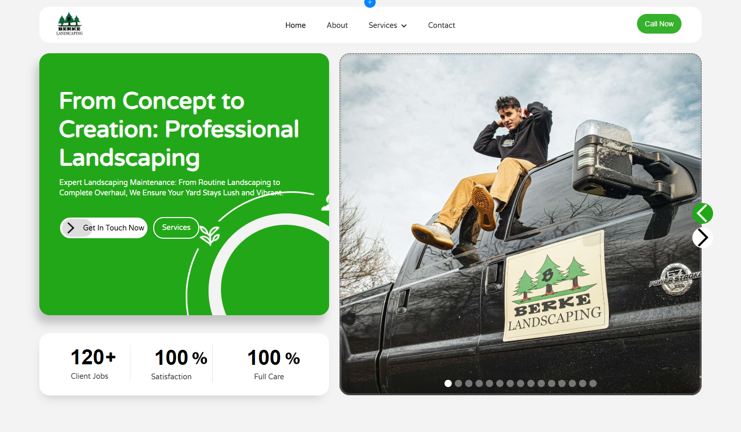741x432 pixels.
Task: Click the arrow icon inside Get In Touch Now
Action: pyautogui.click(x=71, y=228)
